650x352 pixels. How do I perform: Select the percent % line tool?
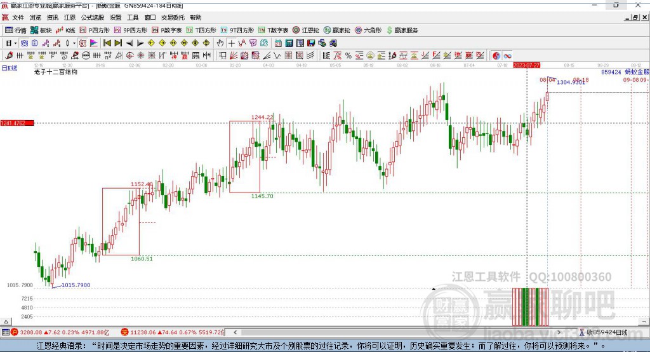pos(348,56)
